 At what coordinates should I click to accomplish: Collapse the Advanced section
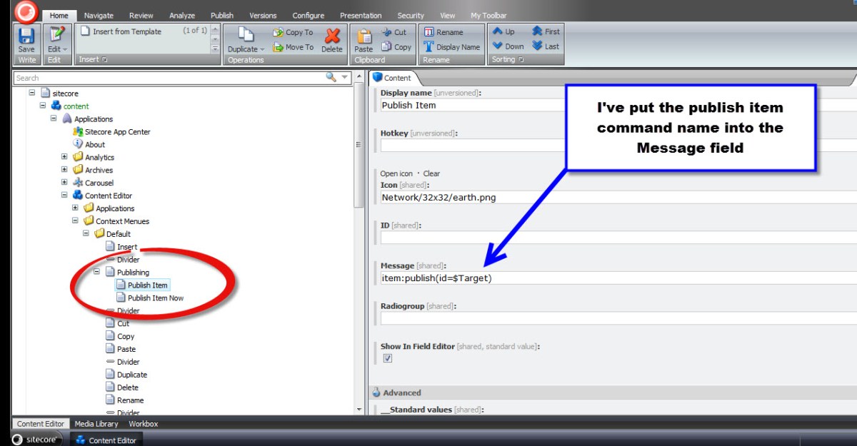pos(376,392)
